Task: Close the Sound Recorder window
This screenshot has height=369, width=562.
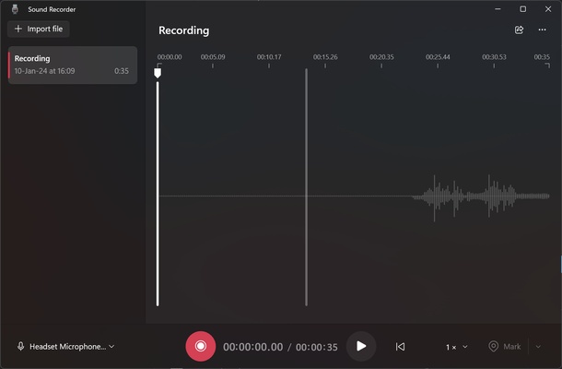Action: (548, 9)
